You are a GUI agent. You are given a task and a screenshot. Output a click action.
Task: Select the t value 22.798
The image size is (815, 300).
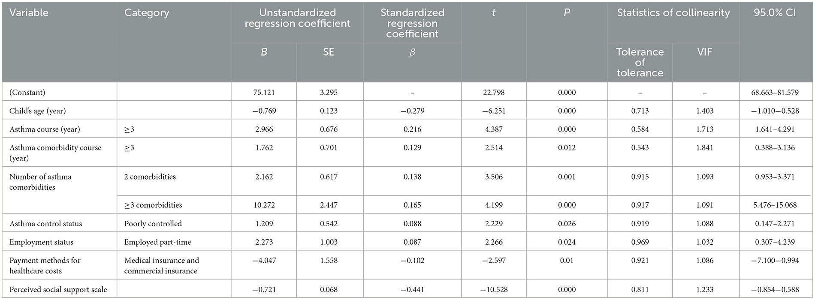494,92
